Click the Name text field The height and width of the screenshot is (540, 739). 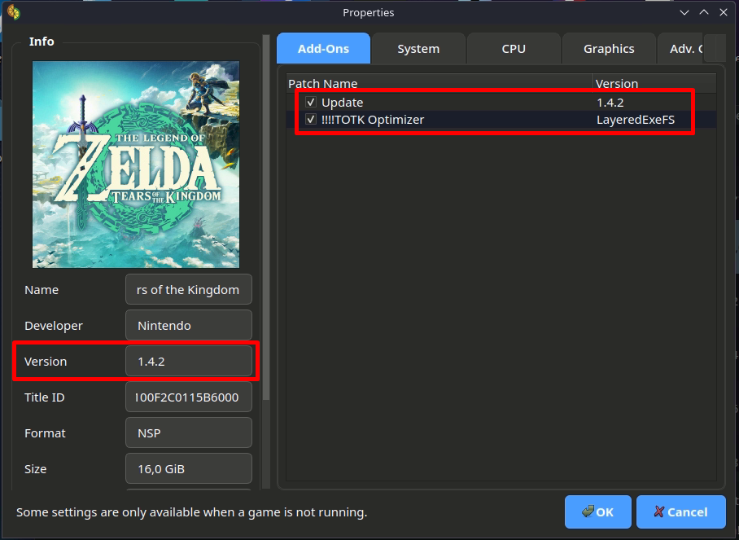click(189, 290)
